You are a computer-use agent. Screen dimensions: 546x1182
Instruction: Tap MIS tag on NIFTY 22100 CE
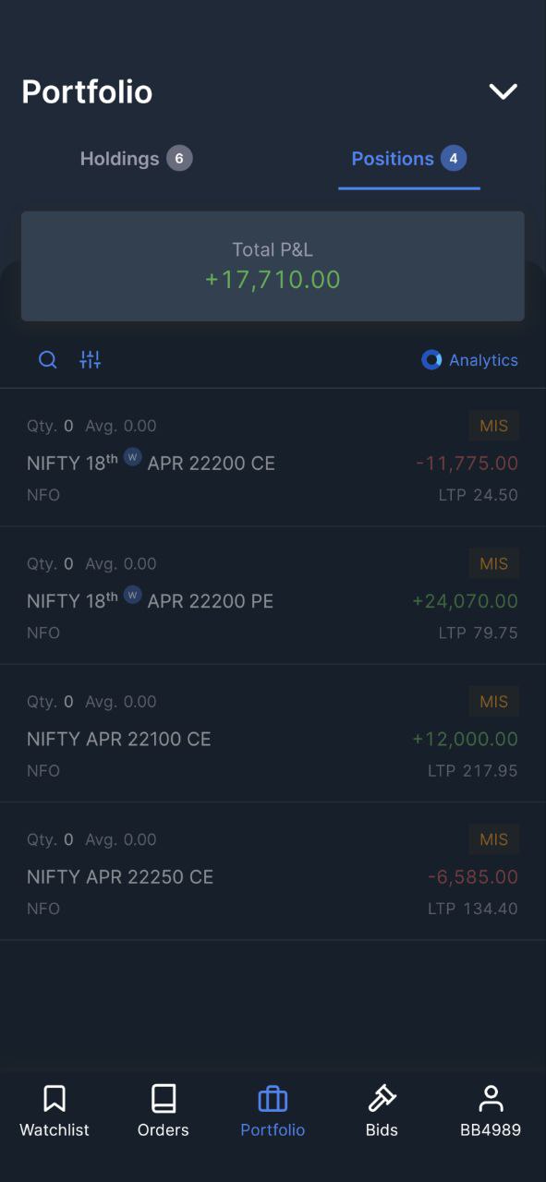point(493,702)
